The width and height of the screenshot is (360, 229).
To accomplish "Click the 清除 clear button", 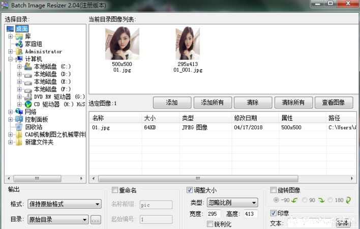I will 253,103.
